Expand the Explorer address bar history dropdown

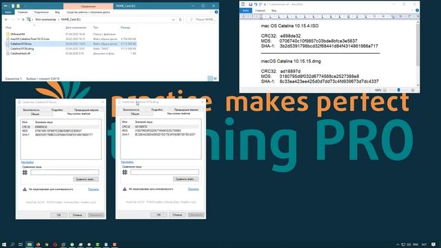point(173,20)
